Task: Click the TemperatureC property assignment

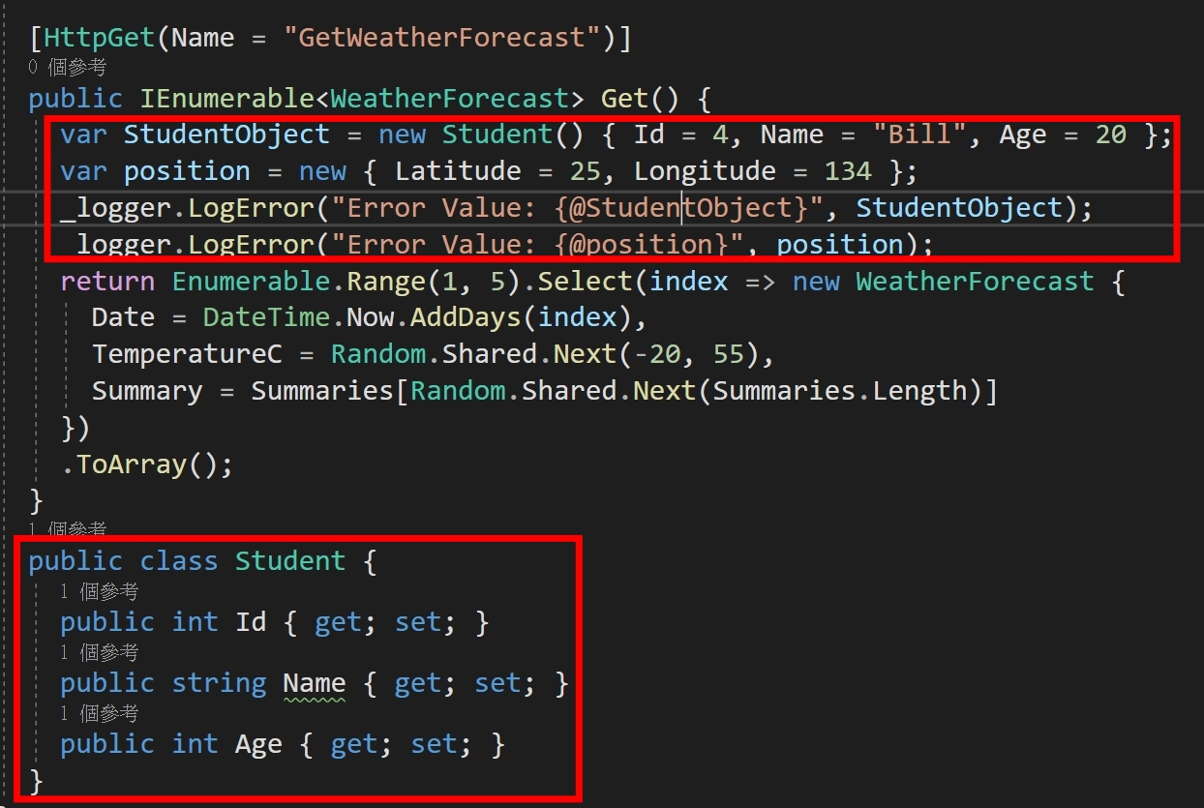Action: click(187, 355)
